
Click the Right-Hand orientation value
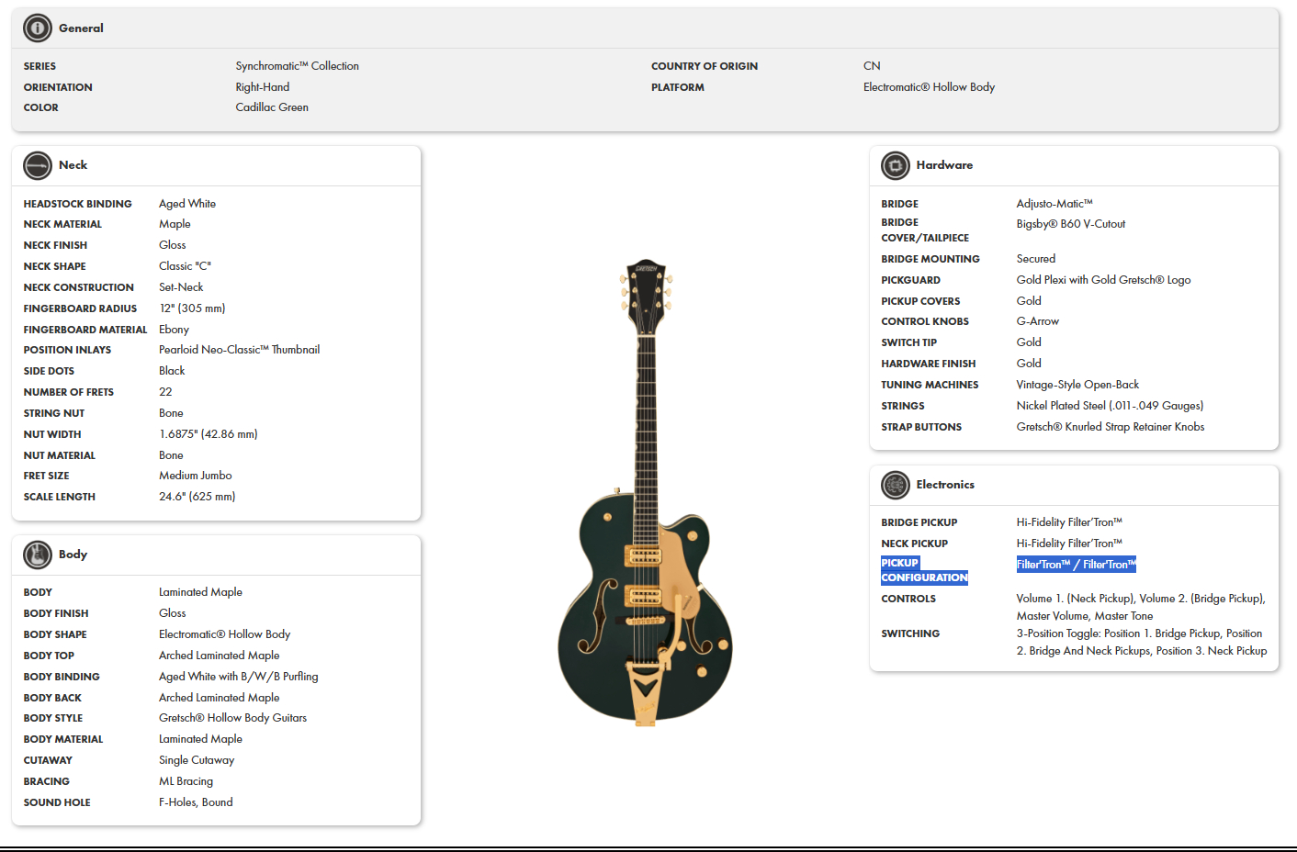[x=262, y=86]
